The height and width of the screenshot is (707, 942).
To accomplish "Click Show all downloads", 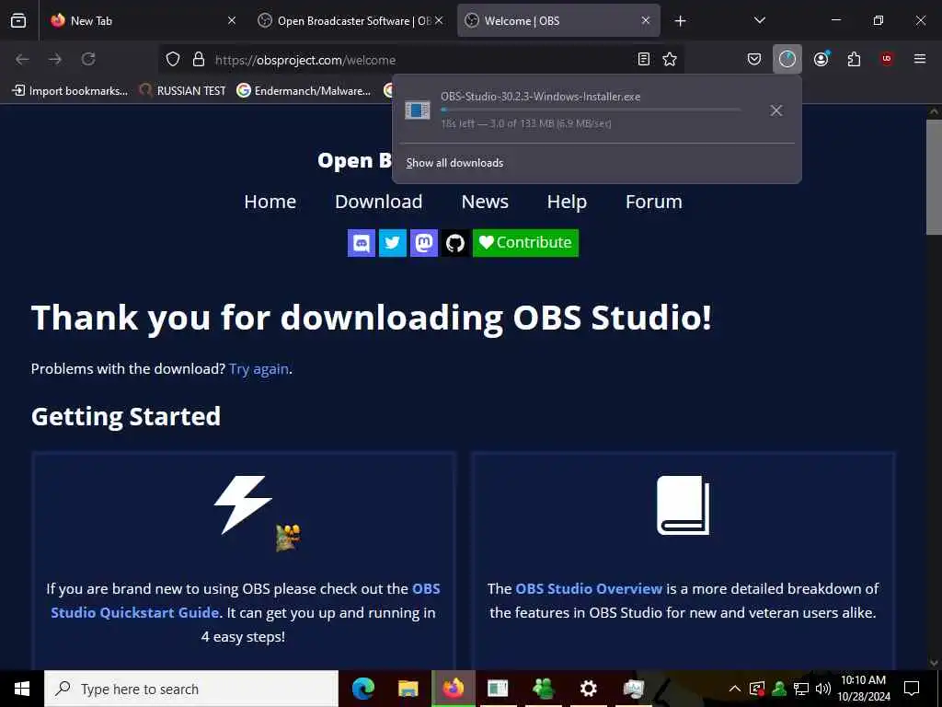I will 454,163.
